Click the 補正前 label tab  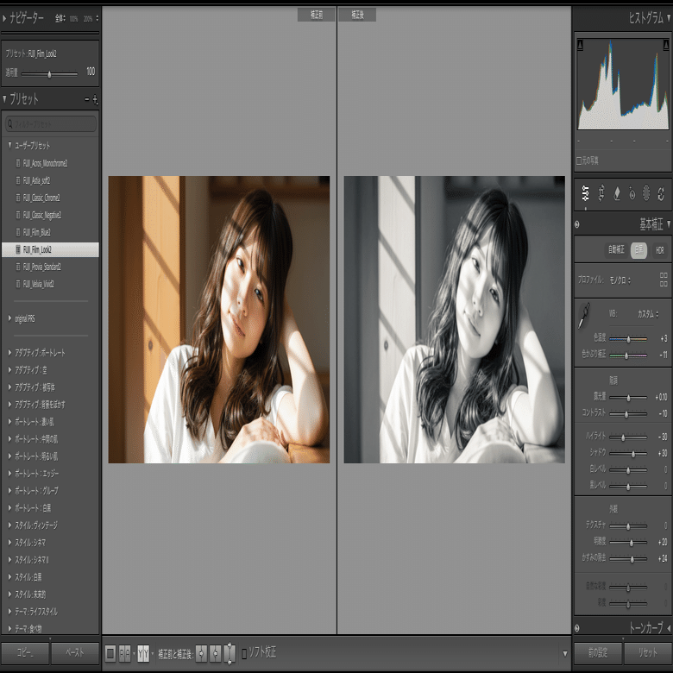tap(317, 15)
